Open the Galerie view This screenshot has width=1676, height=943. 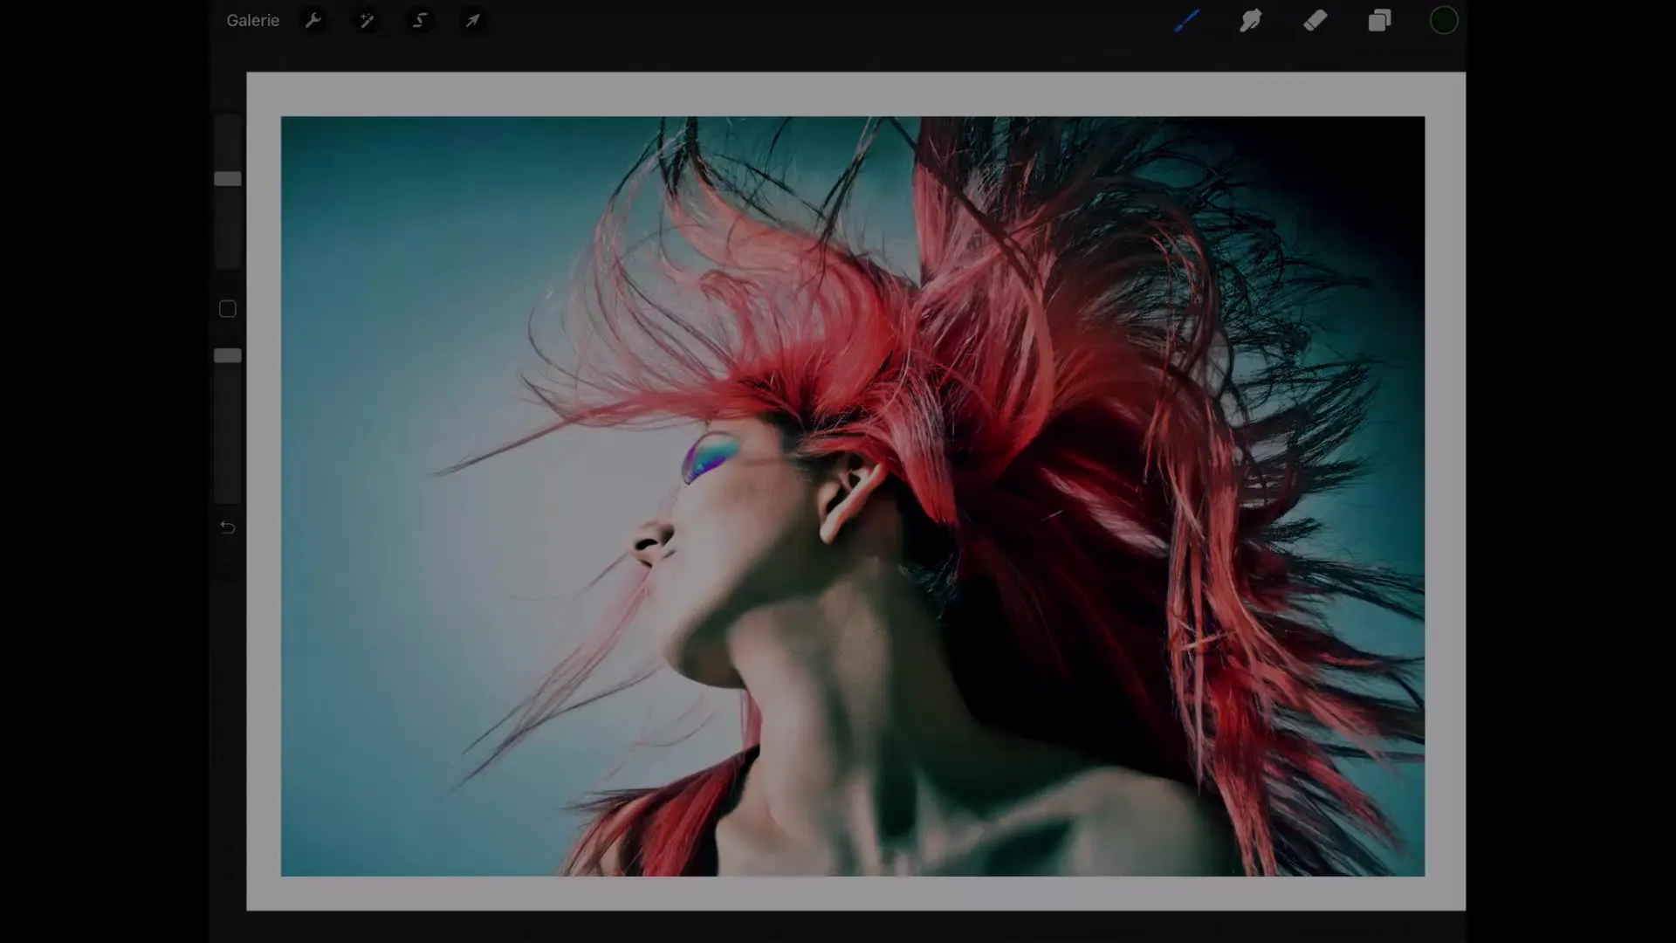[x=252, y=20]
